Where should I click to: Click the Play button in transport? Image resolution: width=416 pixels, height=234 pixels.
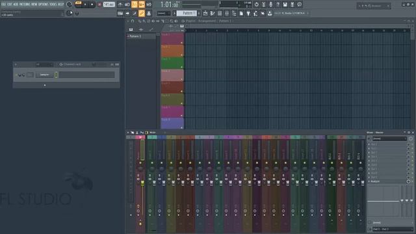point(85,5)
